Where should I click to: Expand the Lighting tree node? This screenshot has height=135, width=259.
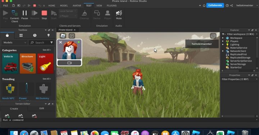click(x=223, y=45)
